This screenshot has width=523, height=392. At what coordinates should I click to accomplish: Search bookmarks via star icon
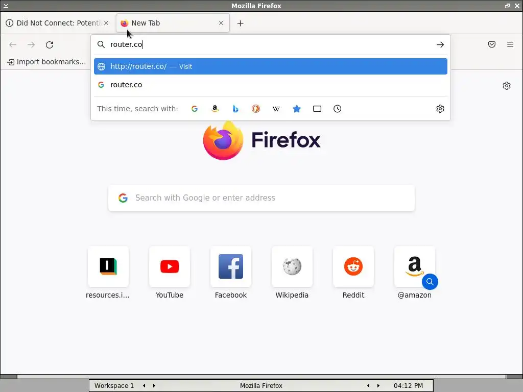pos(297,109)
